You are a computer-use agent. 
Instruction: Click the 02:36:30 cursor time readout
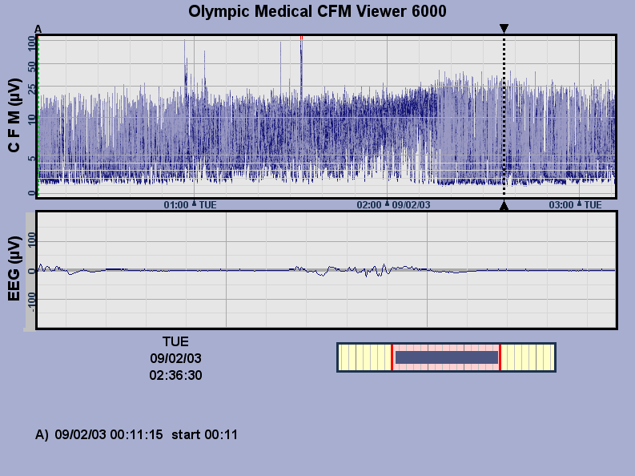pos(175,376)
